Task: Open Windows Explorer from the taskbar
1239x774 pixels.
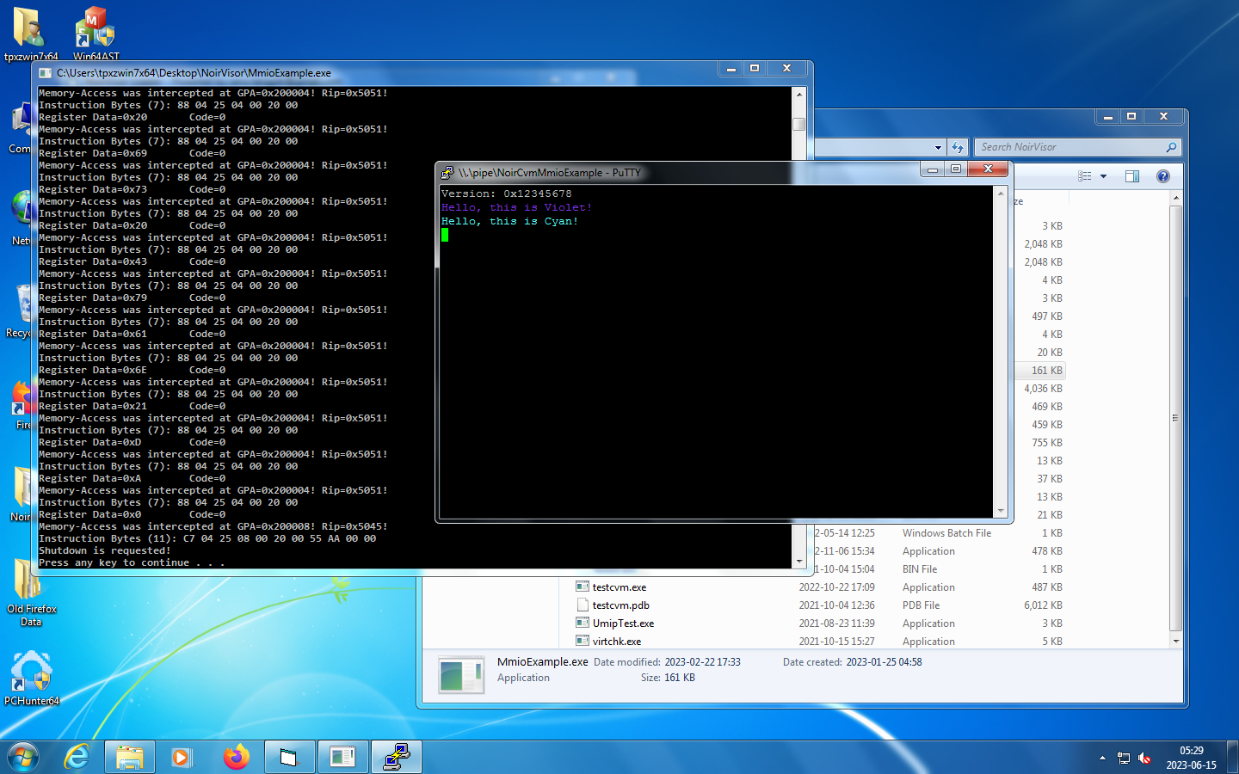Action: (x=130, y=757)
